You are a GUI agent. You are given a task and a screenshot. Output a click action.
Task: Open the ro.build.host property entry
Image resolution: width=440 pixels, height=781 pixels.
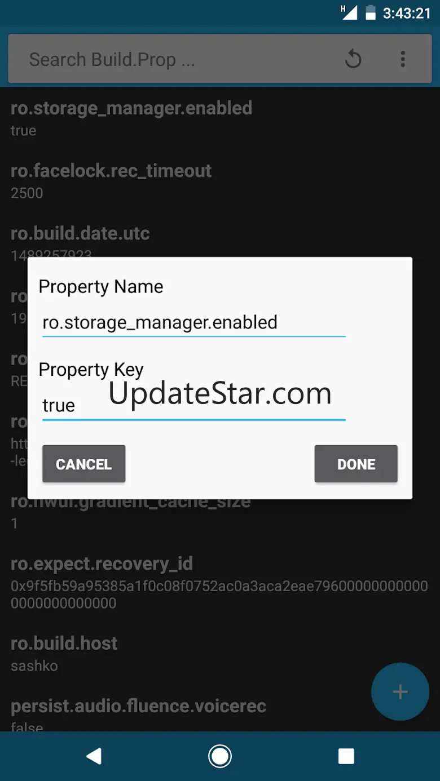(x=220, y=654)
